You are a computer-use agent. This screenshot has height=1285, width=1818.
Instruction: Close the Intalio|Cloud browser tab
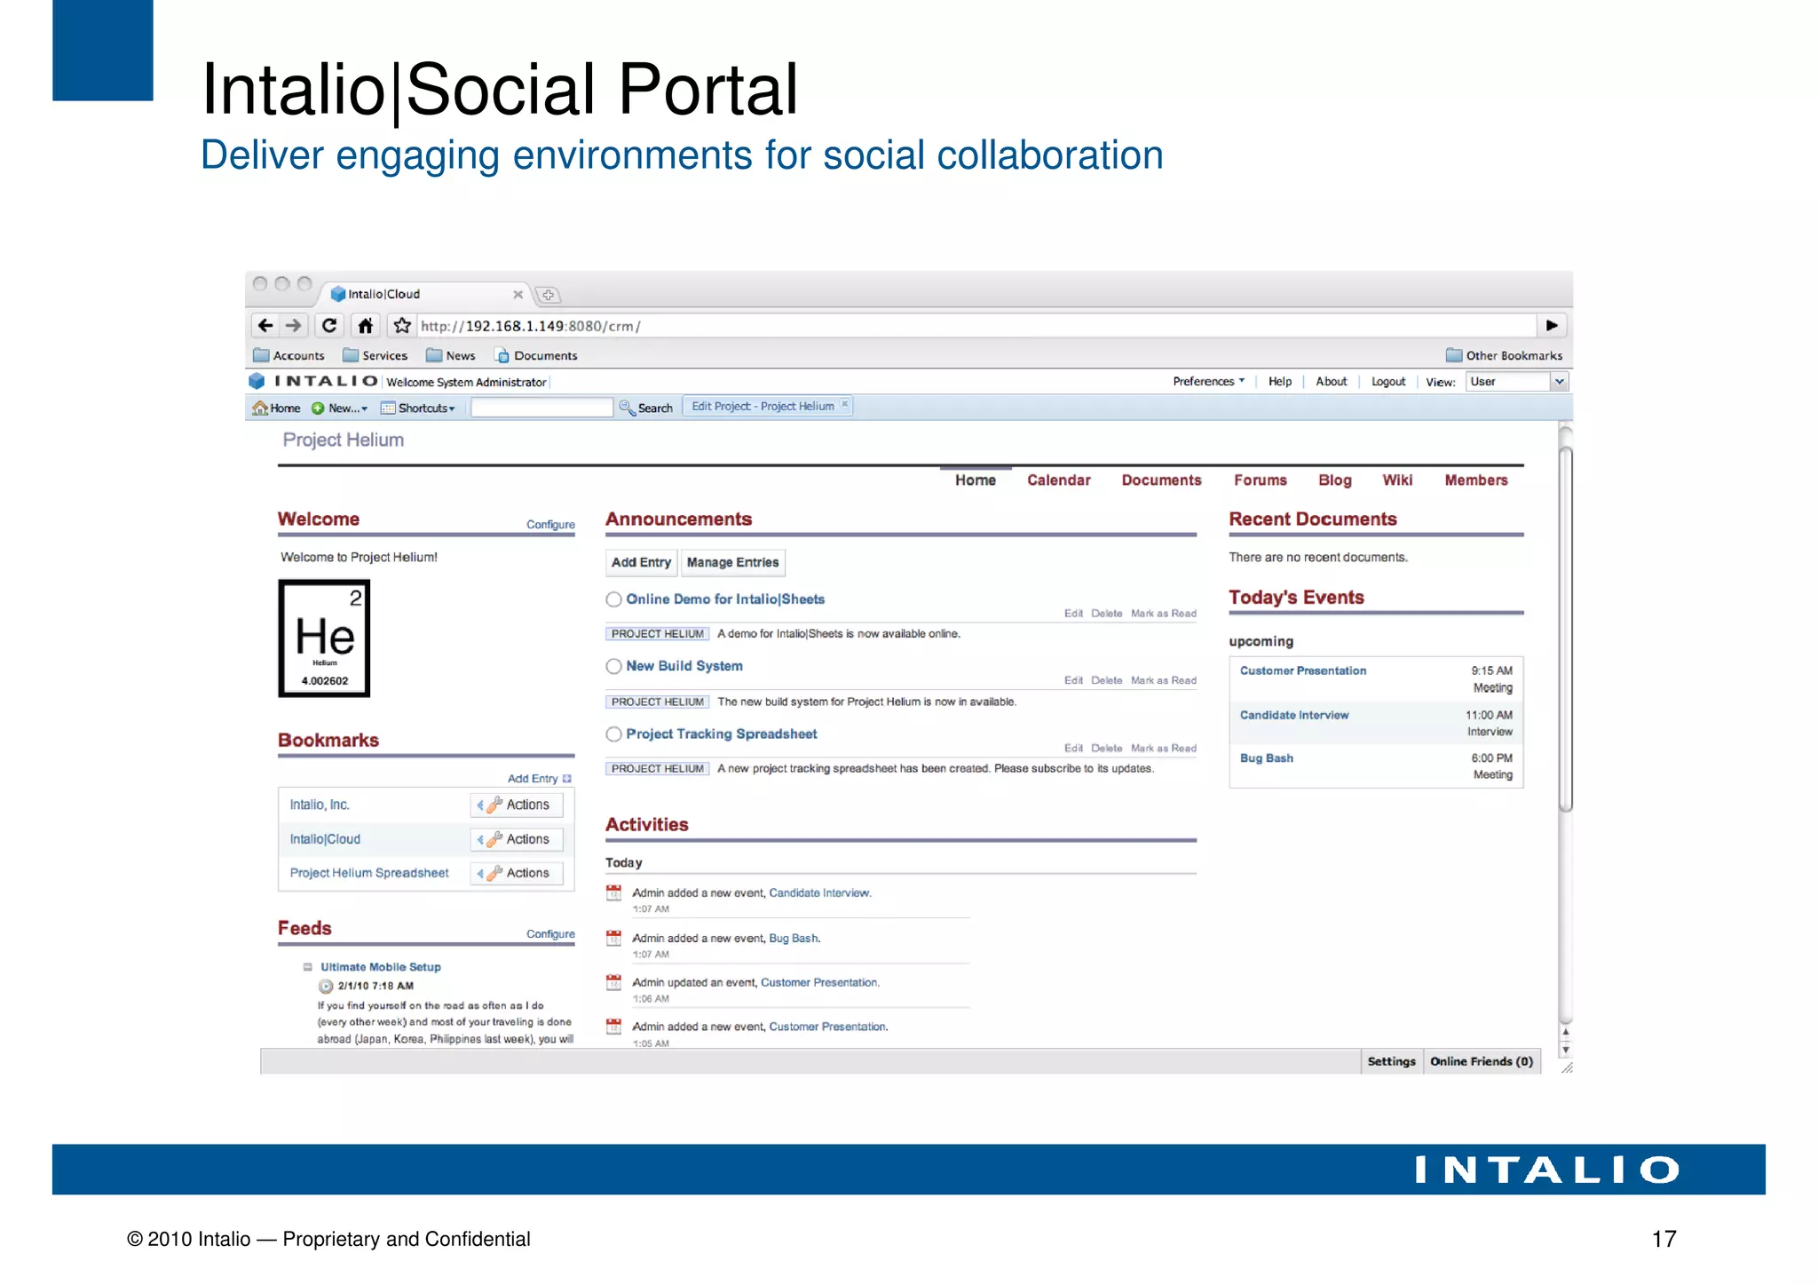coord(518,295)
